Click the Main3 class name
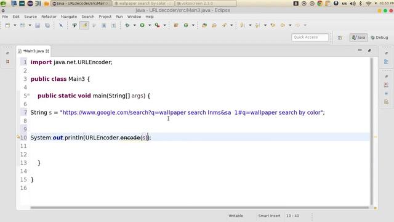This screenshot has height=222, width=394. (x=76, y=79)
